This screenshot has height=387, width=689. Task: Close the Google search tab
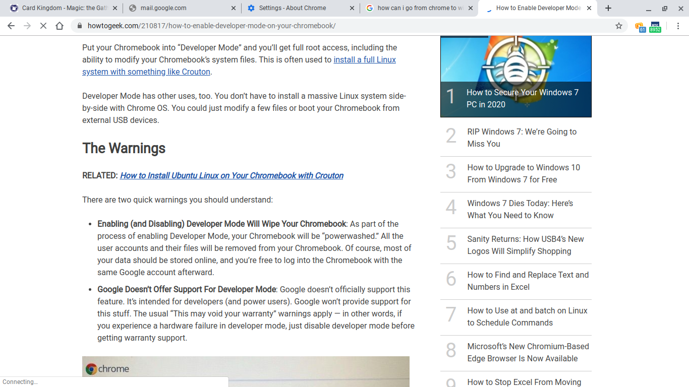click(x=470, y=8)
